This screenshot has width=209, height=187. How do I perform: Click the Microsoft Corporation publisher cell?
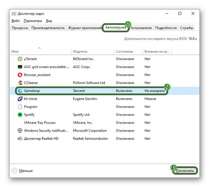(x=90, y=130)
